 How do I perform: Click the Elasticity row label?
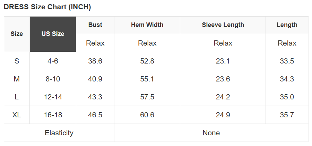tap(59, 133)
